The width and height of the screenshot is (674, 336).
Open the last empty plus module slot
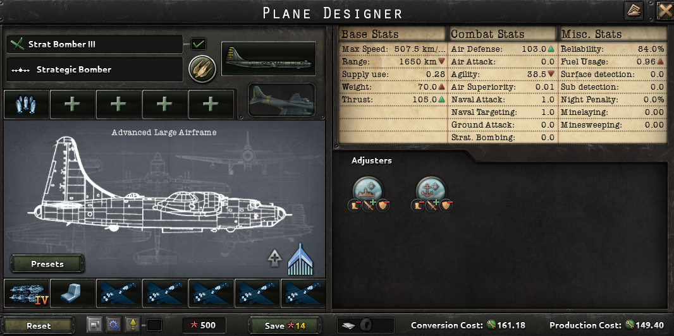(211, 105)
